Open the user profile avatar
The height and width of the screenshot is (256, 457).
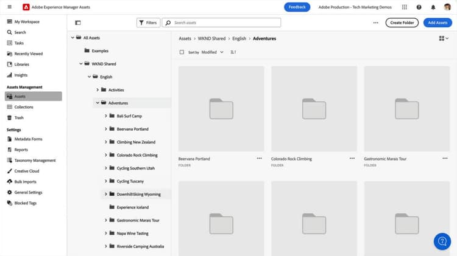click(447, 7)
